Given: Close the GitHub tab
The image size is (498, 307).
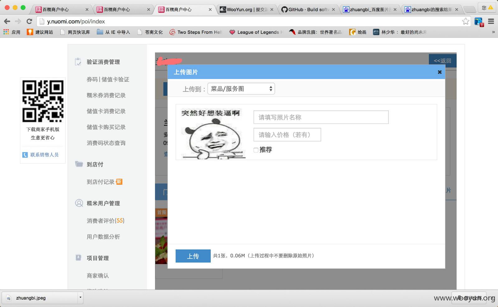Looking at the screenshot, I should (x=334, y=10).
